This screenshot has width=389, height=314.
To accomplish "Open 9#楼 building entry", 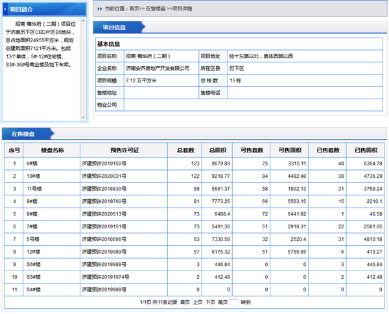I will pyautogui.click(x=32, y=201).
